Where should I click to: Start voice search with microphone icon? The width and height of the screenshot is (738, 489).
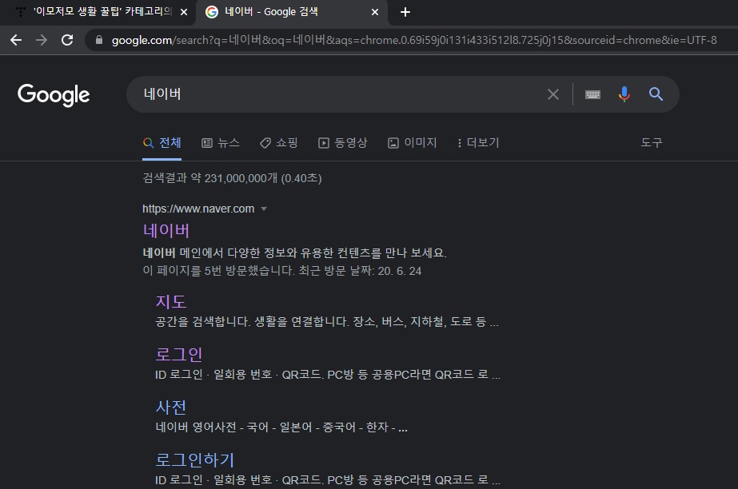(x=624, y=94)
